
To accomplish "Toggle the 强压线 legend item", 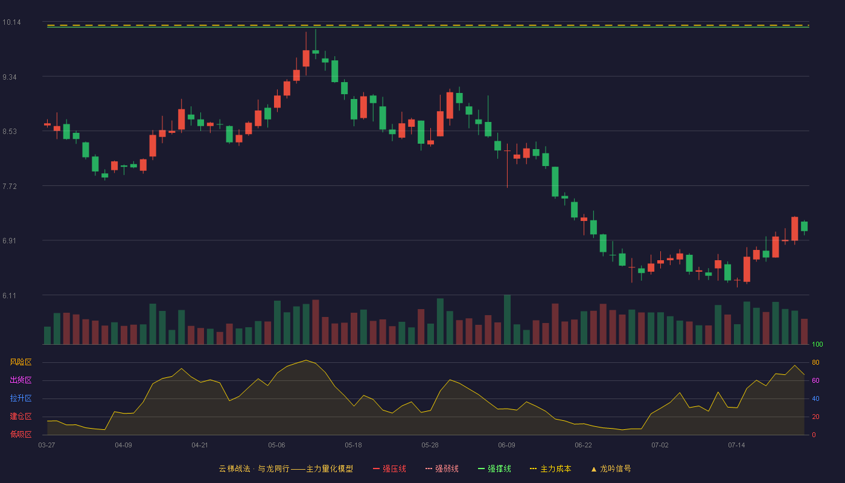I will [389, 469].
